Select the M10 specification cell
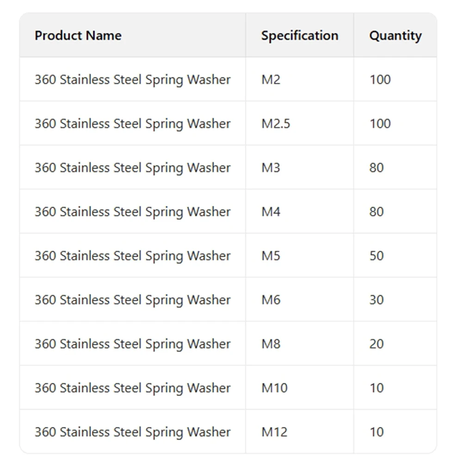Screen dimensions: 463x463 (x=274, y=388)
